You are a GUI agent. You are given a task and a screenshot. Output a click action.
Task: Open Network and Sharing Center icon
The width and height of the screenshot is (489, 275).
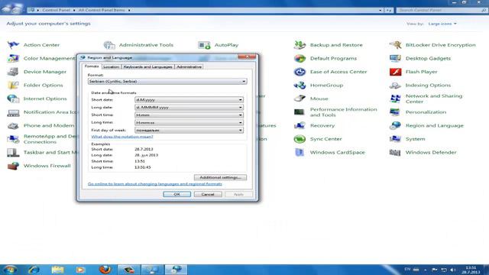point(395,99)
